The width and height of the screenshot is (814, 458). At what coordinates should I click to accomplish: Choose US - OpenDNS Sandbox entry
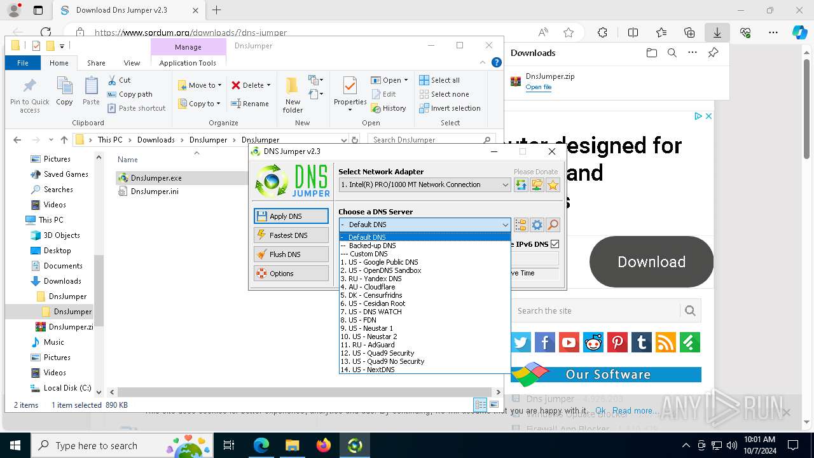click(425, 270)
